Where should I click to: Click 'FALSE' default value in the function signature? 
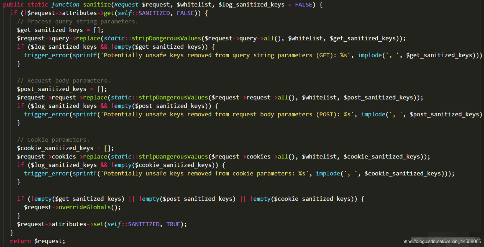coord(303,5)
